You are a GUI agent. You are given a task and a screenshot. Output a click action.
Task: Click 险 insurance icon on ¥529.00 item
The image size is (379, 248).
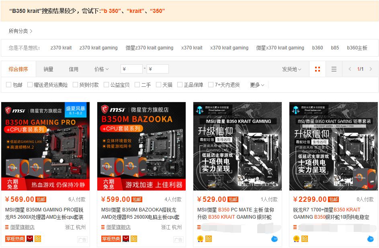(208, 239)
